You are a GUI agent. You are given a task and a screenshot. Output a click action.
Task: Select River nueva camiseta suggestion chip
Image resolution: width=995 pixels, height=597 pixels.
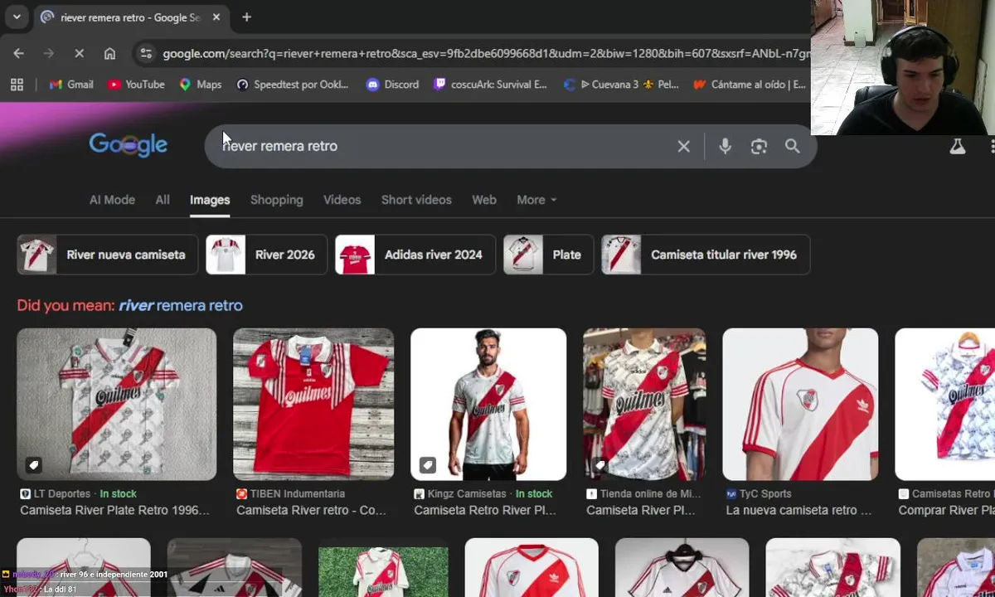point(107,255)
